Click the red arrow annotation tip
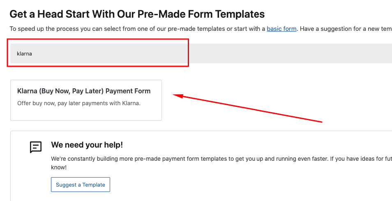Screen dimensions: 392x201 coord(174,95)
